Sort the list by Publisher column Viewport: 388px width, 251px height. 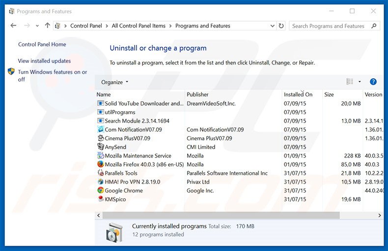pos(233,94)
